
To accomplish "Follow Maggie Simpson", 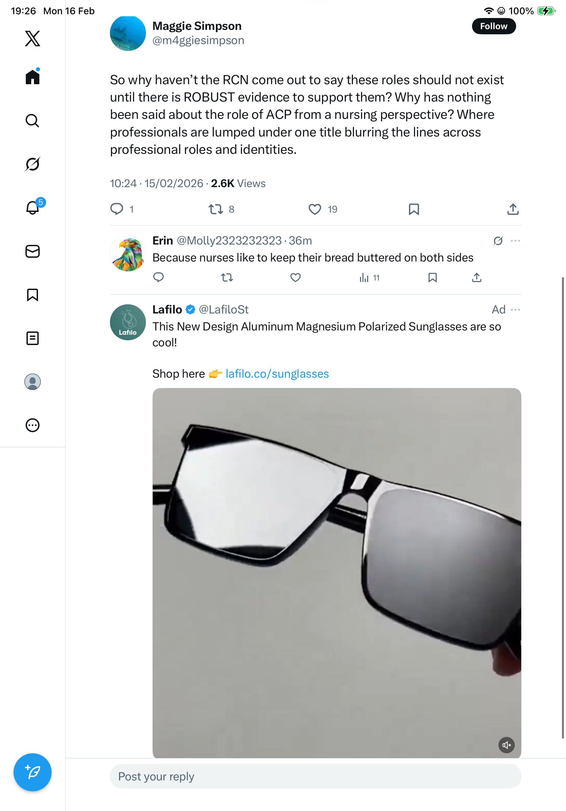I will [x=493, y=26].
